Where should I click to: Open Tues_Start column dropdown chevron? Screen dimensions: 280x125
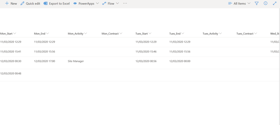[x=150, y=33]
